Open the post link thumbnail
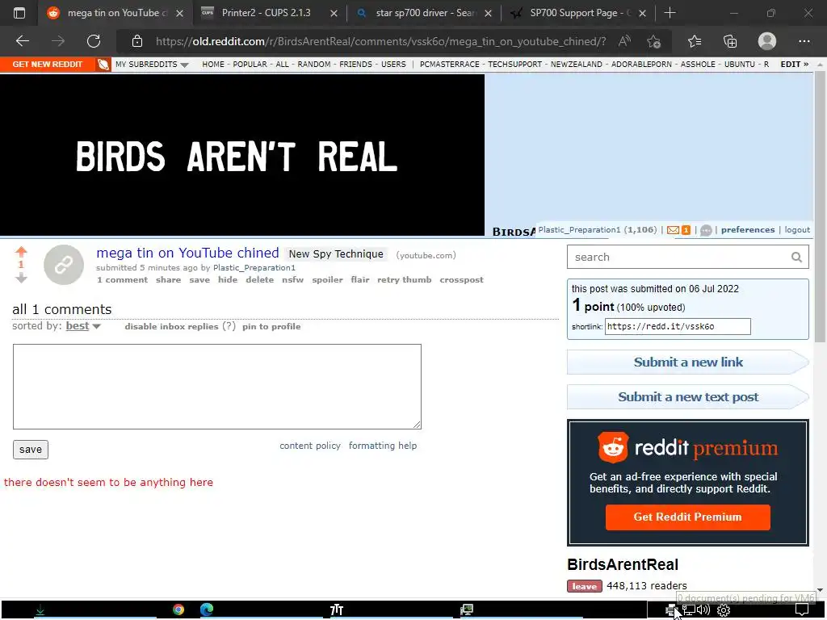827x620 pixels. click(x=63, y=265)
